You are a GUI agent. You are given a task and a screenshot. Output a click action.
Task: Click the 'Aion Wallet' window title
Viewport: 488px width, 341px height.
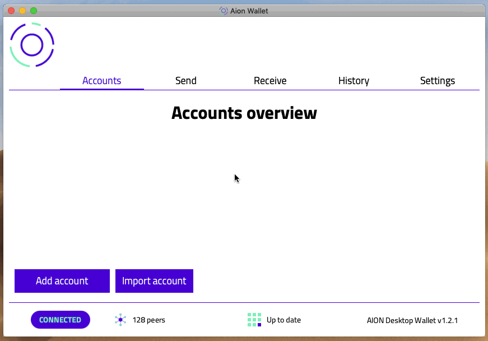[x=249, y=11]
